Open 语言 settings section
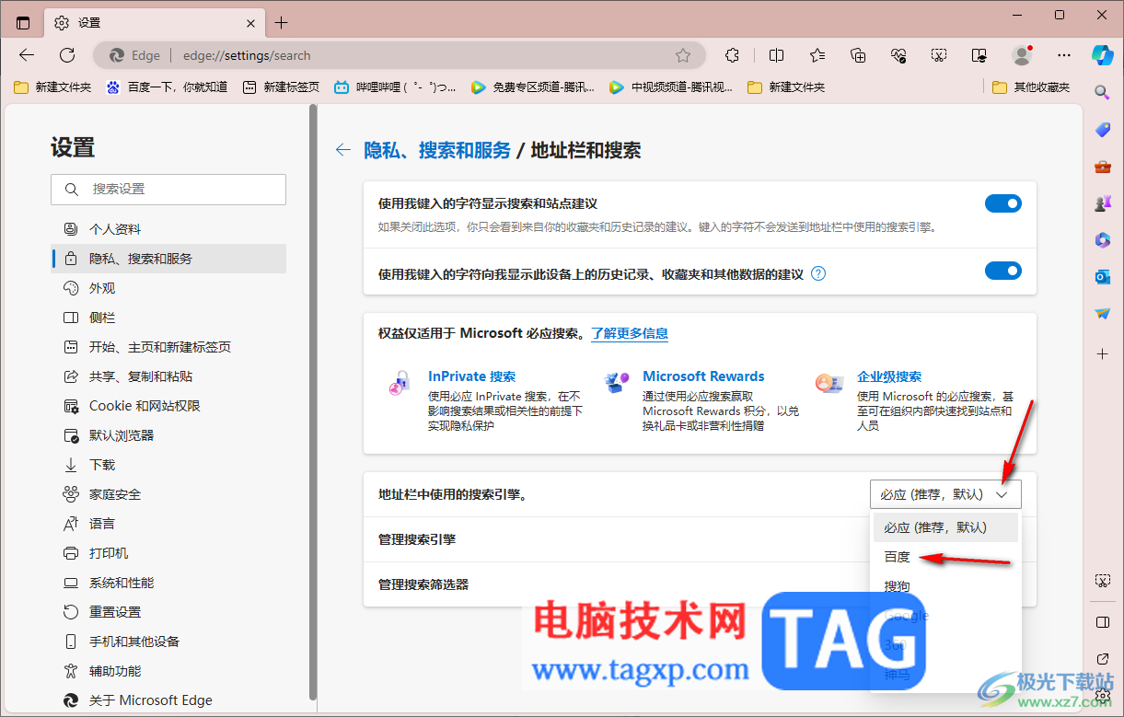Viewport: 1124px width, 717px height. pyautogui.click(x=168, y=524)
